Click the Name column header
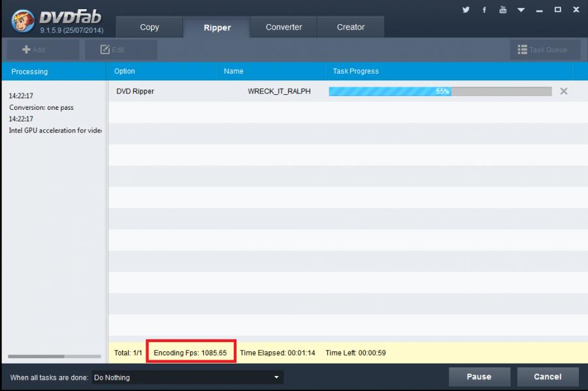588x391 pixels. tap(272, 71)
